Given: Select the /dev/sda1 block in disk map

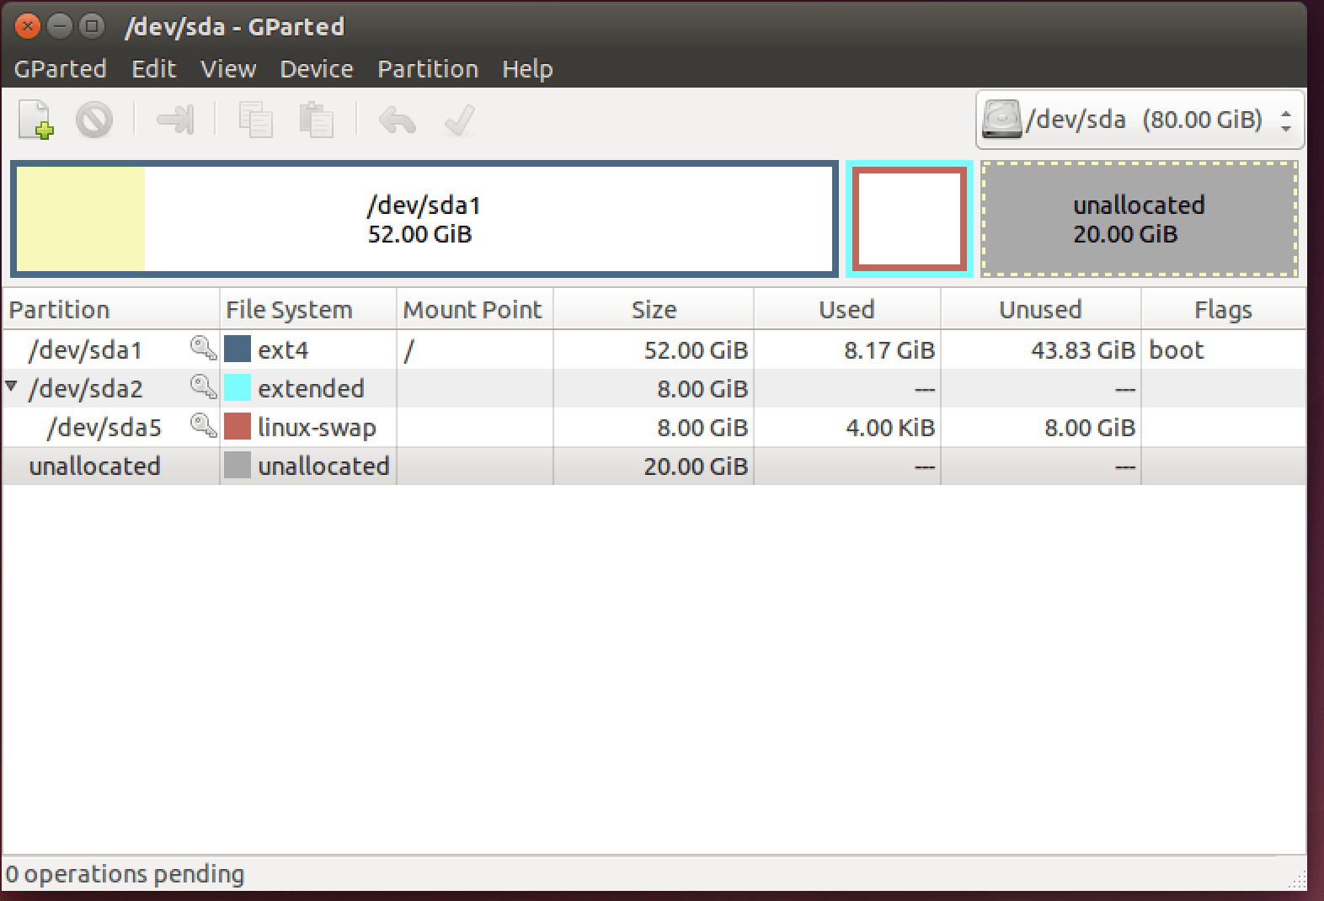Looking at the screenshot, I should pos(424,219).
